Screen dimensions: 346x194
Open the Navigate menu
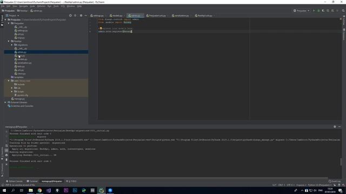pos(23,6)
